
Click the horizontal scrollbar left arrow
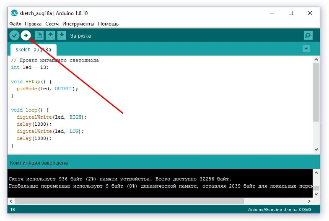pos(11,201)
